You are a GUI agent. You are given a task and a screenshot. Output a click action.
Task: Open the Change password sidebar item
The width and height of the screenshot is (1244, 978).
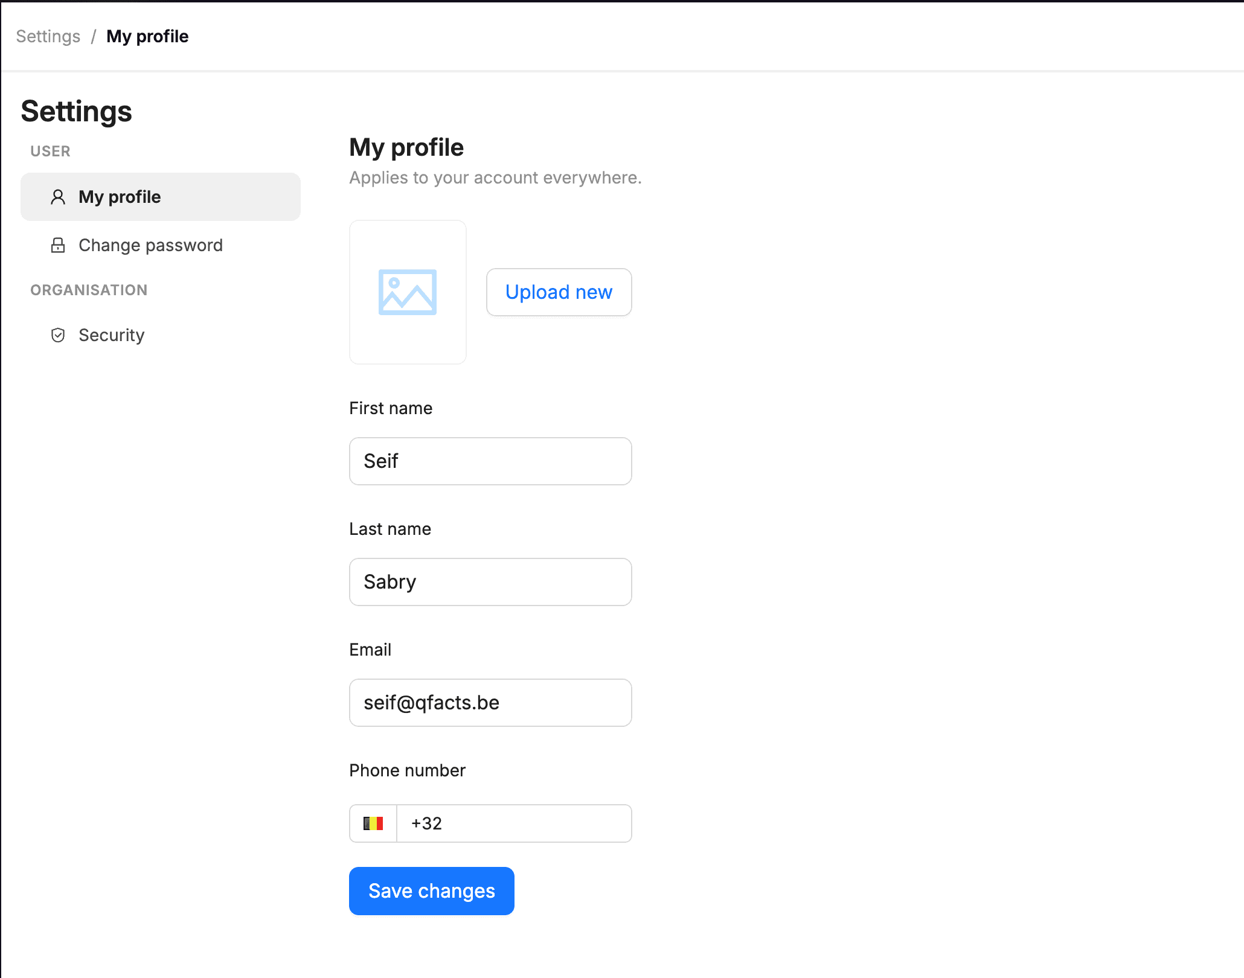(x=161, y=245)
